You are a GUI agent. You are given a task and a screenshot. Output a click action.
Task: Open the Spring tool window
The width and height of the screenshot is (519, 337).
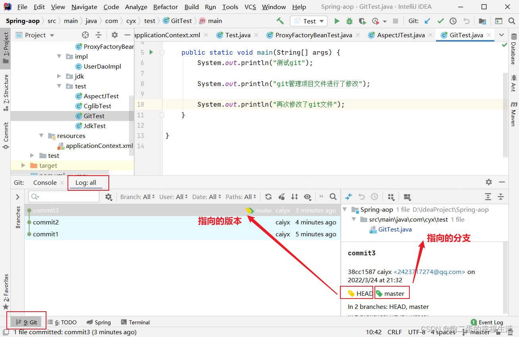click(98, 322)
